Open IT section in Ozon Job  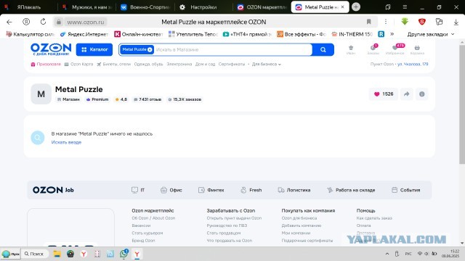click(x=138, y=190)
